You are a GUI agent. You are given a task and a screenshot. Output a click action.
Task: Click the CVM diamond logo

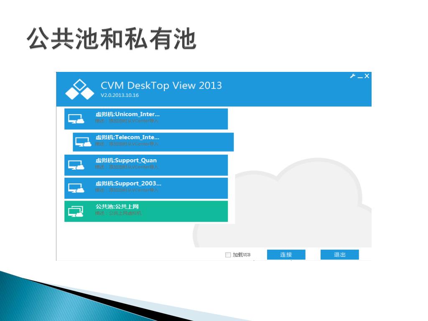pyautogui.click(x=80, y=89)
